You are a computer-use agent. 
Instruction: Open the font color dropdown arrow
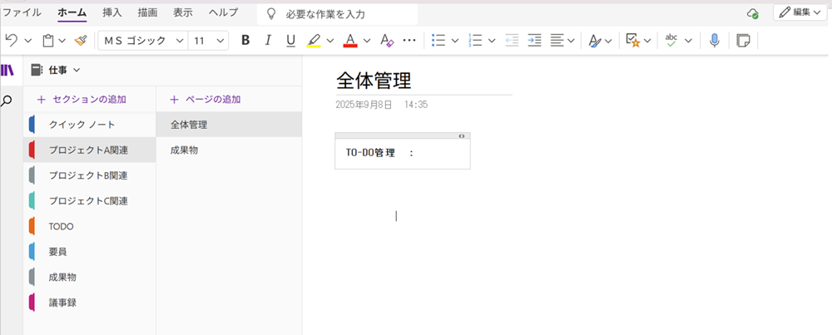pos(367,40)
